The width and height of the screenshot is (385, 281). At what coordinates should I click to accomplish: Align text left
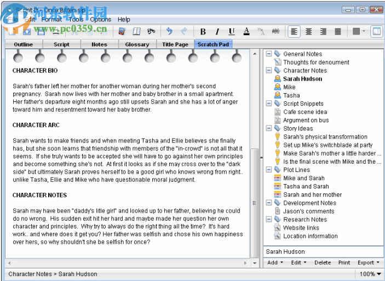point(294,31)
